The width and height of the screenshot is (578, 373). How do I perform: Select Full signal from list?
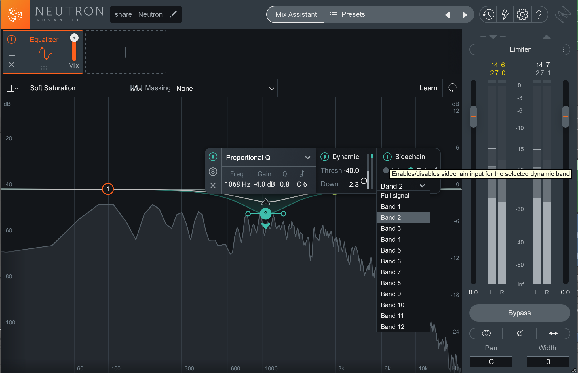(x=403, y=196)
